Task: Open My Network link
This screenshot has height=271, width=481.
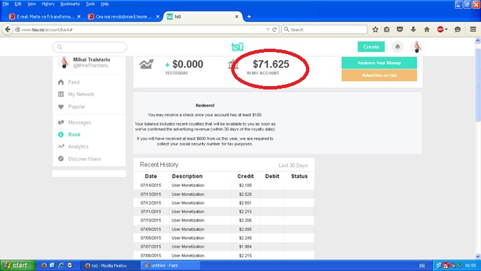Action: [x=81, y=94]
